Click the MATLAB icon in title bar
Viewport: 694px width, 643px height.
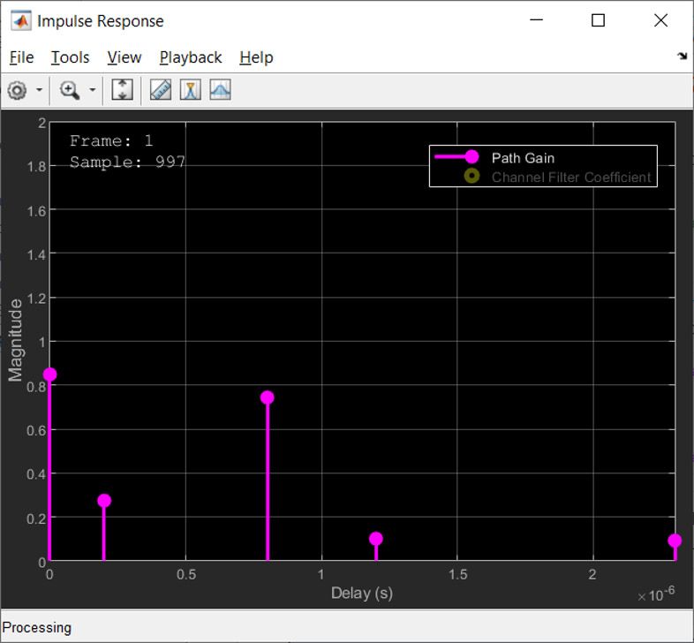tap(20, 20)
